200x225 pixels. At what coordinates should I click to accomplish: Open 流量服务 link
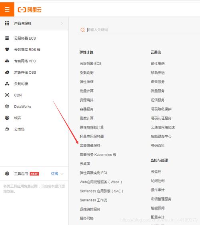click(x=158, y=91)
